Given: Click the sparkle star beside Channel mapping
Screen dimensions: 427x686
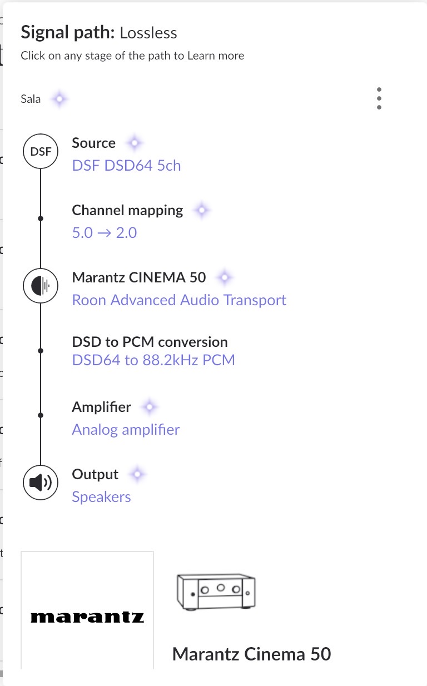Looking at the screenshot, I should click(x=201, y=210).
